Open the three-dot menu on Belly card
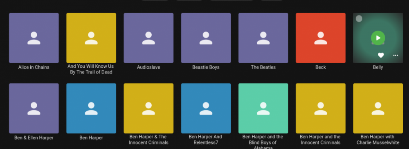This screenshot has height=149, width=409. 396,55
